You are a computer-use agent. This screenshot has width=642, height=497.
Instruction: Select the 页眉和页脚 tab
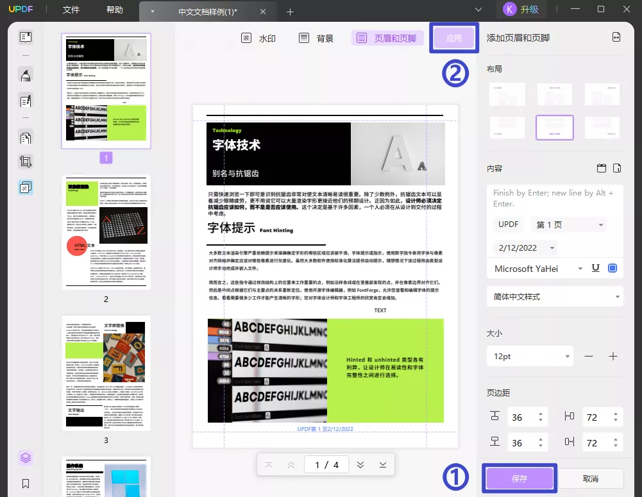coord(387,38)
